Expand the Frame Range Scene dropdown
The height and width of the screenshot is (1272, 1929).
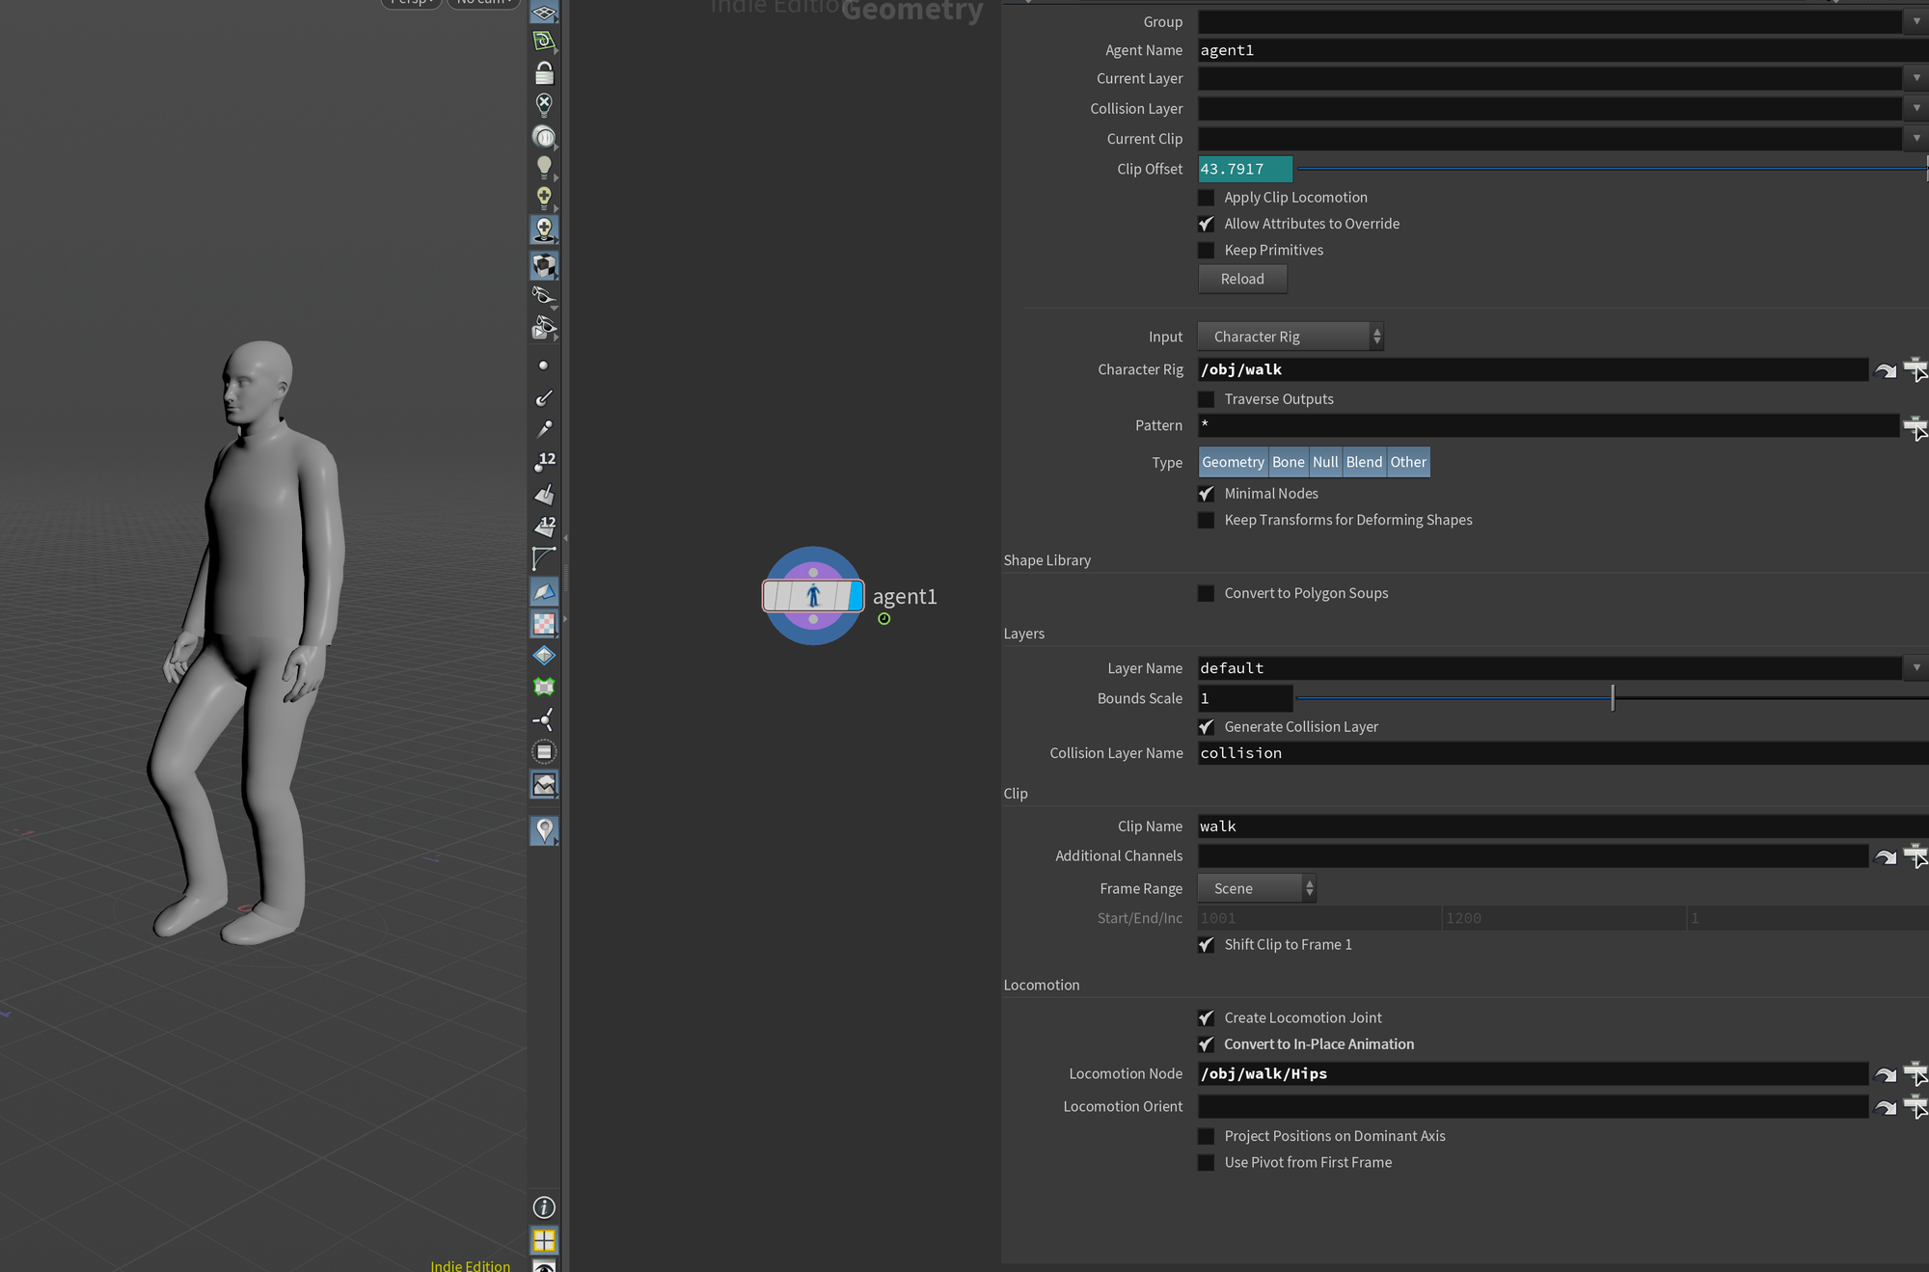pyautogui.click(x=1255, y=887)
